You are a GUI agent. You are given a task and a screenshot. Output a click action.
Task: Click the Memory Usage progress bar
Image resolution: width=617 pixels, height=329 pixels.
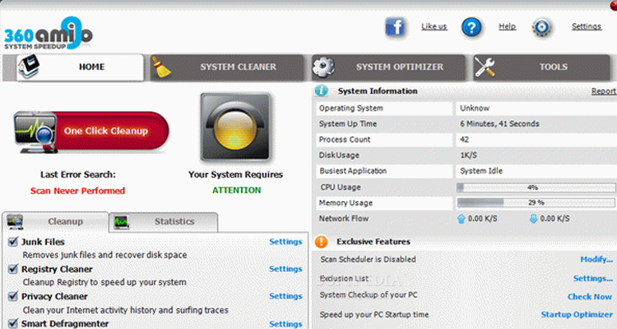coord(536,202)
